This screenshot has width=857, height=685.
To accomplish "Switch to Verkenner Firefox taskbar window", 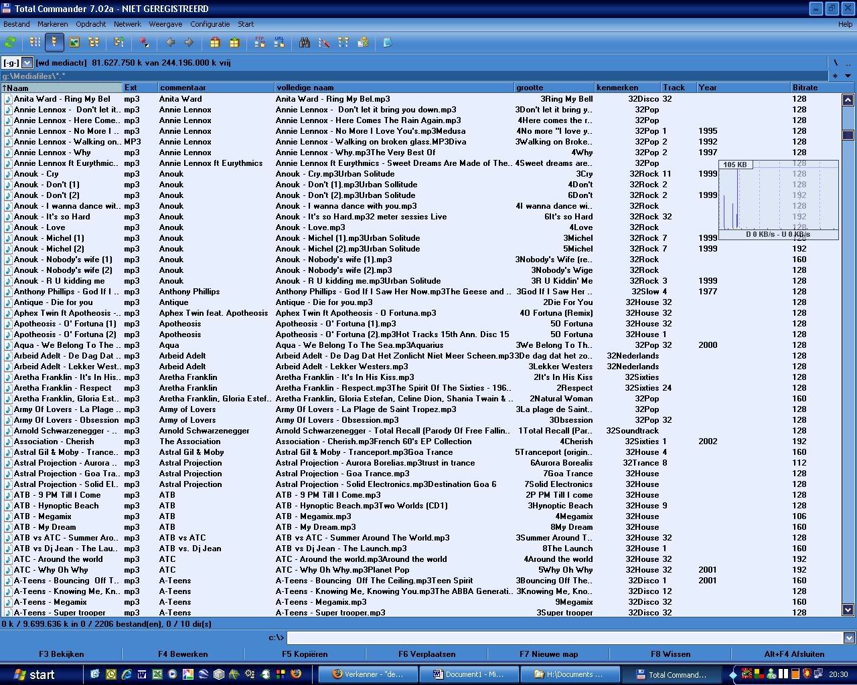I will tap(367, 674).
